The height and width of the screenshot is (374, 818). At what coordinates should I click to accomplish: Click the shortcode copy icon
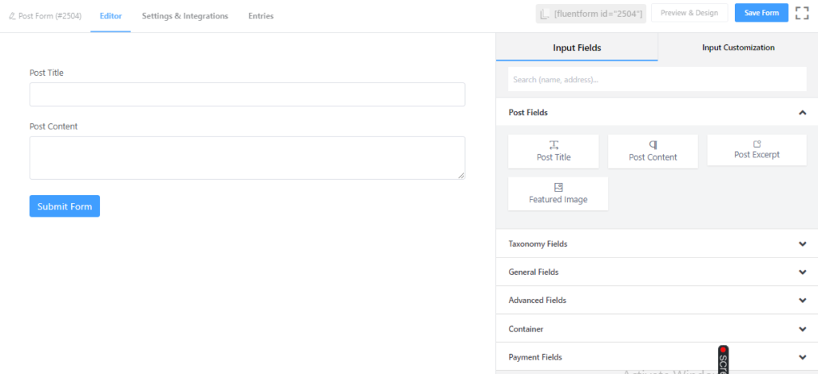click(545, 14)
